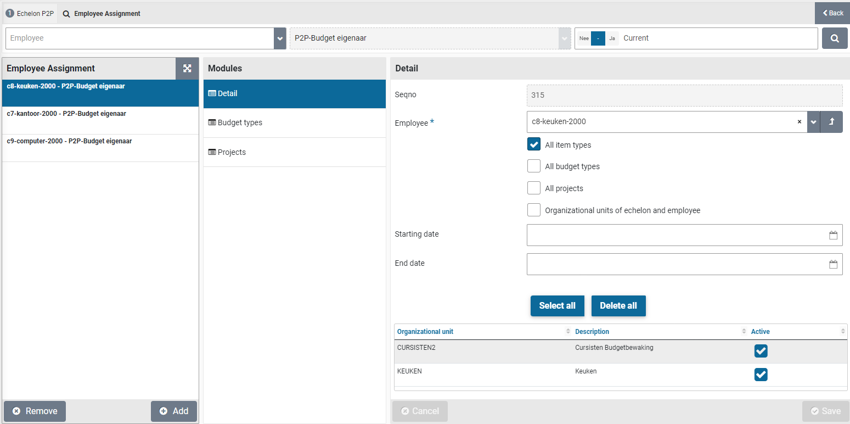Open the Employee field dropdown arrow
850x424 pixels.
coord(813,122)
